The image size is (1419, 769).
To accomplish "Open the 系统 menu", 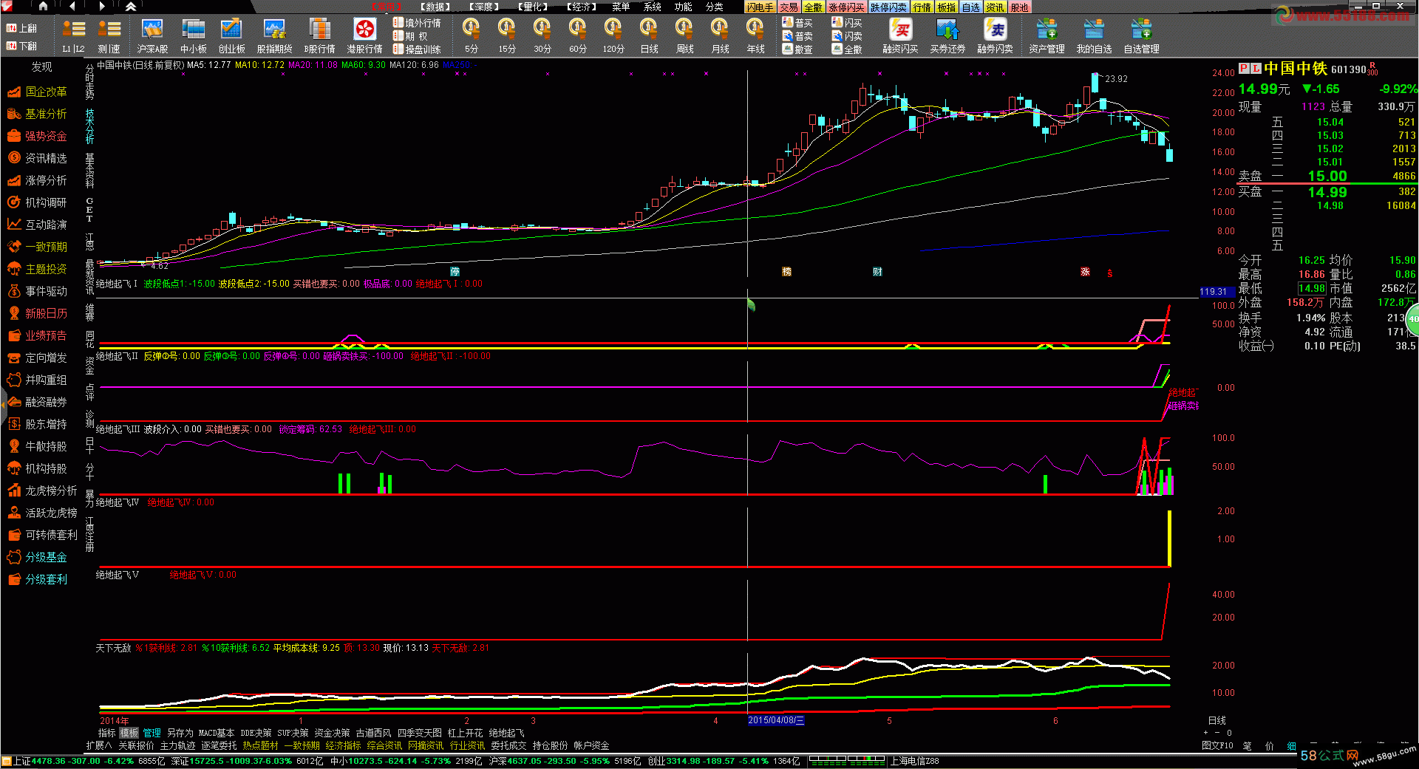I will (x=652, y=7).
